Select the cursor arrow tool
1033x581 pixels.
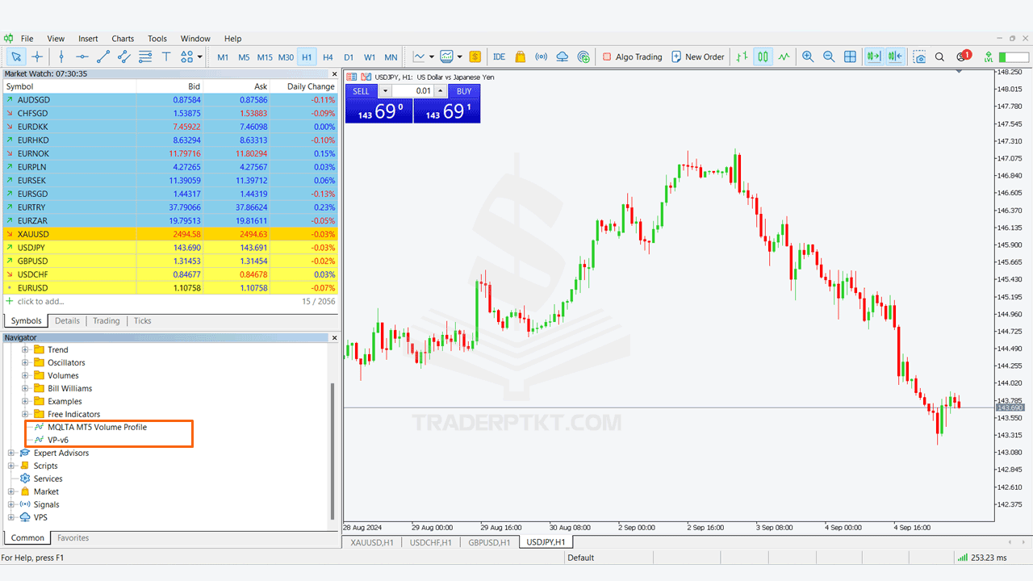(16, 56)
